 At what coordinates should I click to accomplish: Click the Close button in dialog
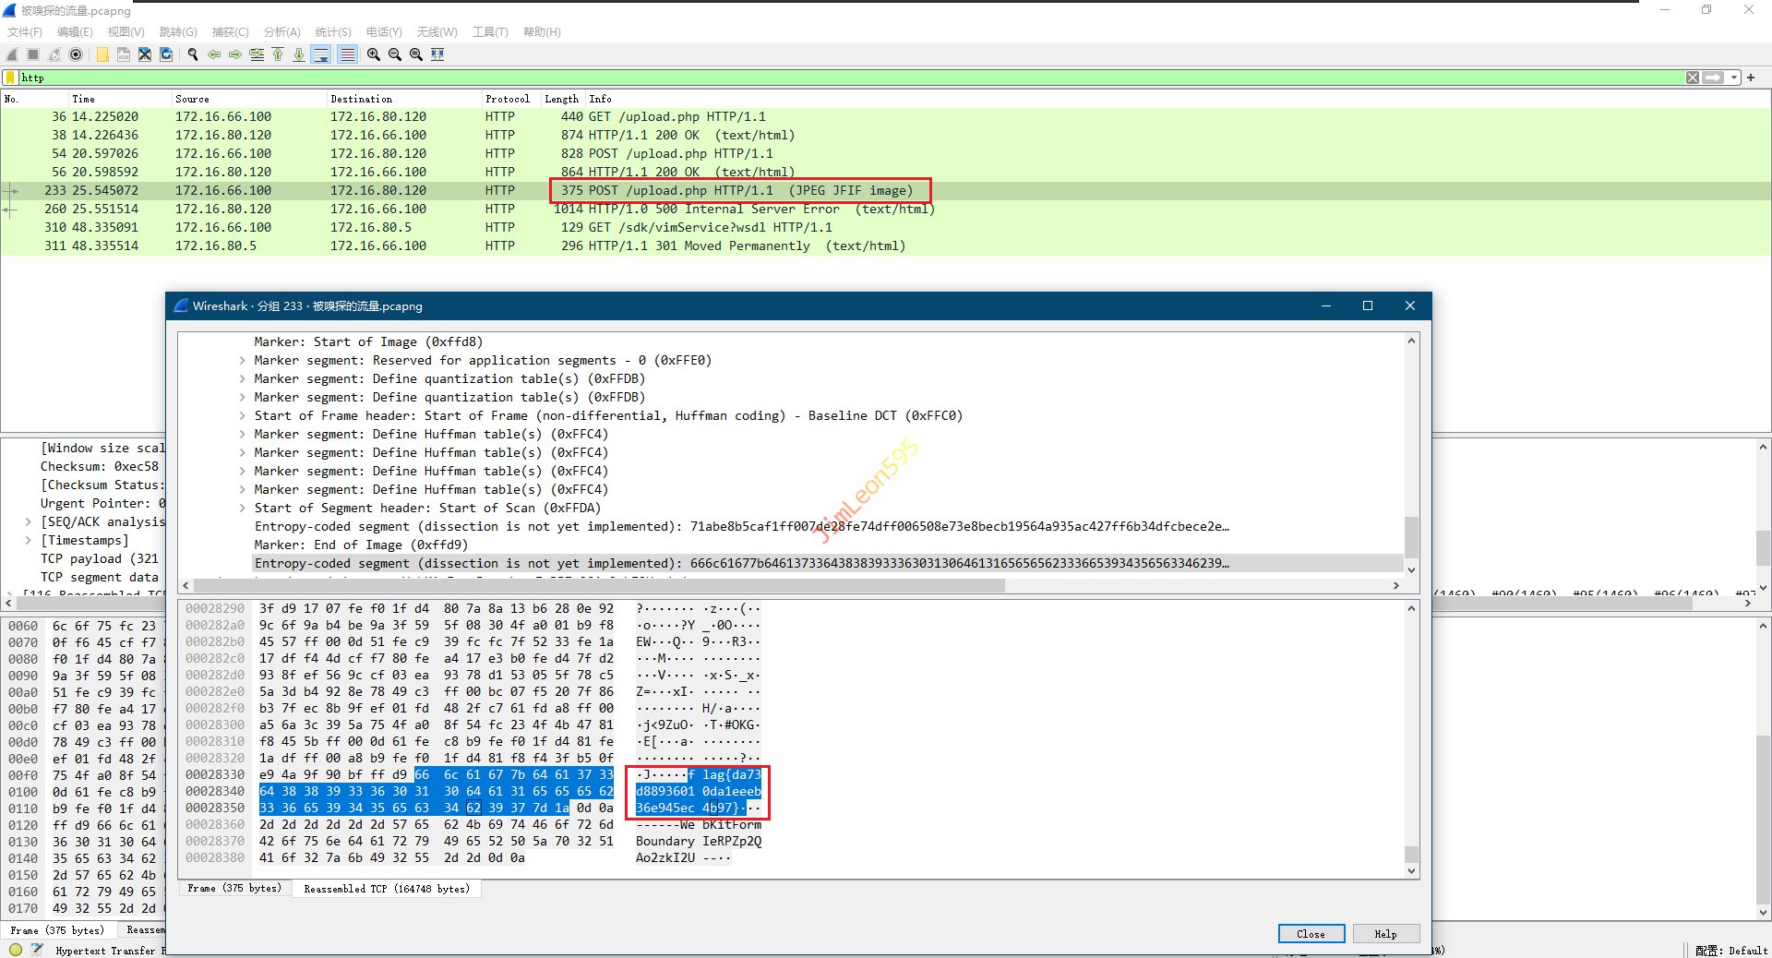[x=1311, y=934]
